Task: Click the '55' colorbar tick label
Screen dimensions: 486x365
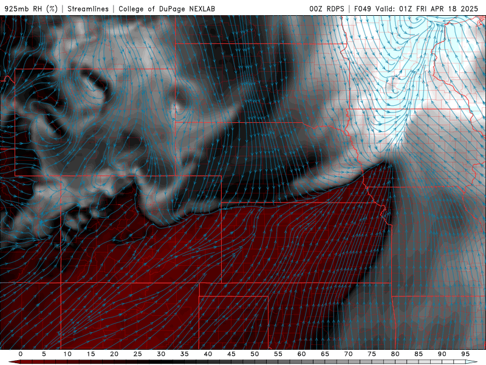Action: coord(278,354)
